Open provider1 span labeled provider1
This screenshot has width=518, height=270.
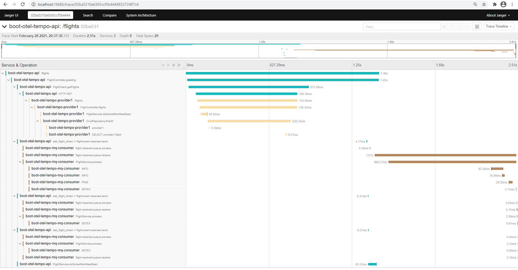76,128
